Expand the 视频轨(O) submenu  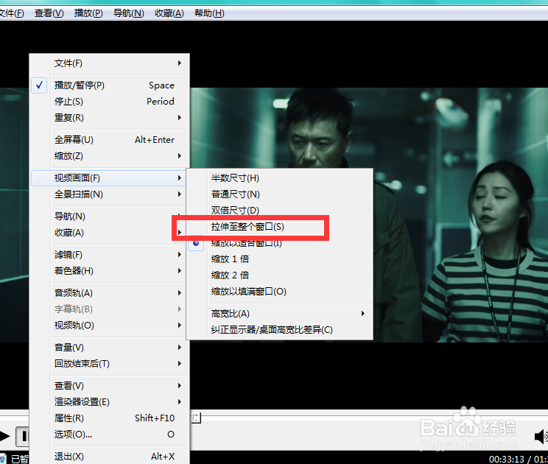(109, 326)
